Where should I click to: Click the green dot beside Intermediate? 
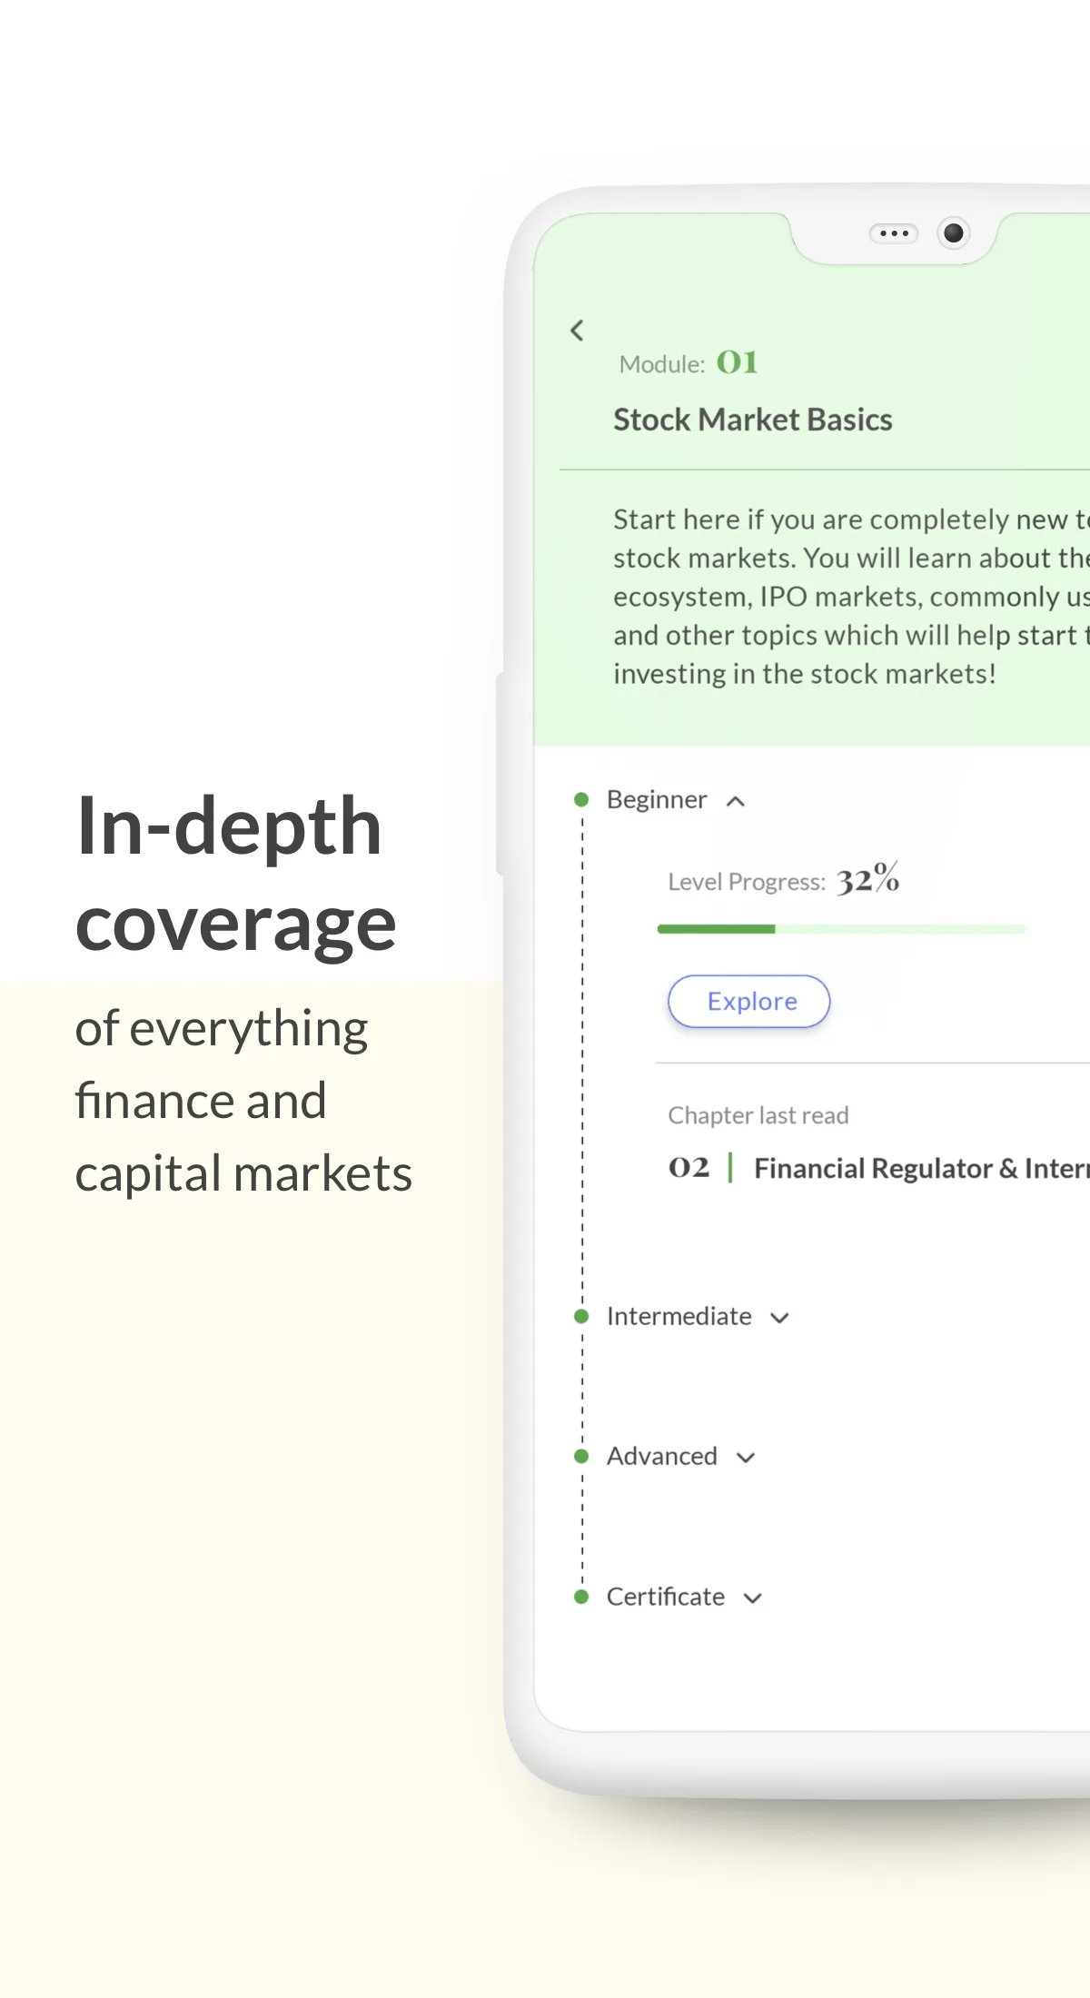coord(582,1316)
